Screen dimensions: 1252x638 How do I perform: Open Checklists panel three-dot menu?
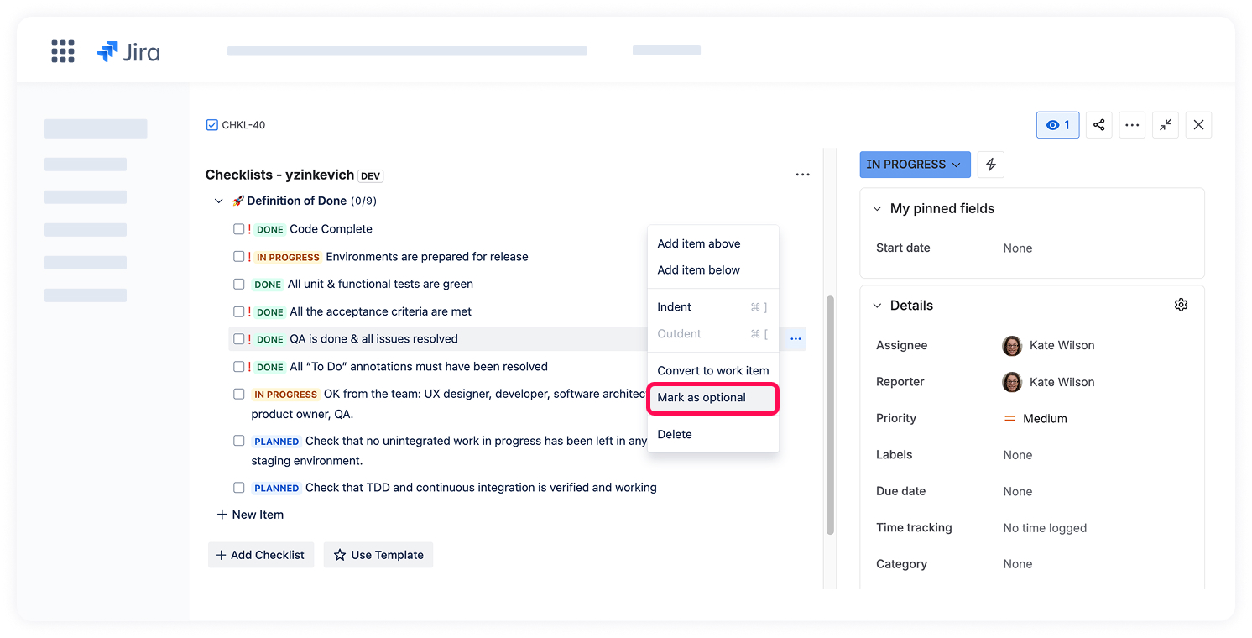click(x=802, y=175)
